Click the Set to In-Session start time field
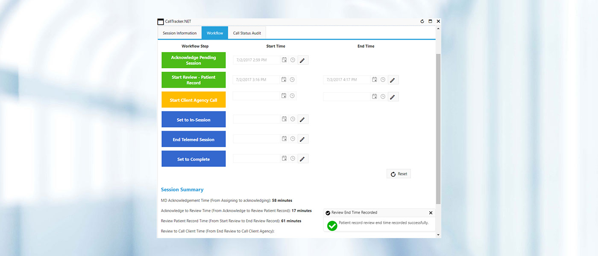 (256, 119)
